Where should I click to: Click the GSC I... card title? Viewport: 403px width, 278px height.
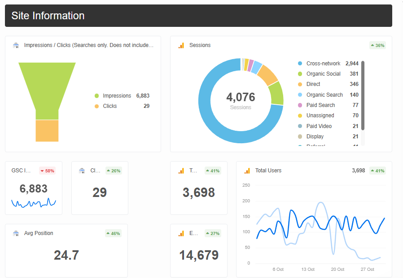coord(21,171)
